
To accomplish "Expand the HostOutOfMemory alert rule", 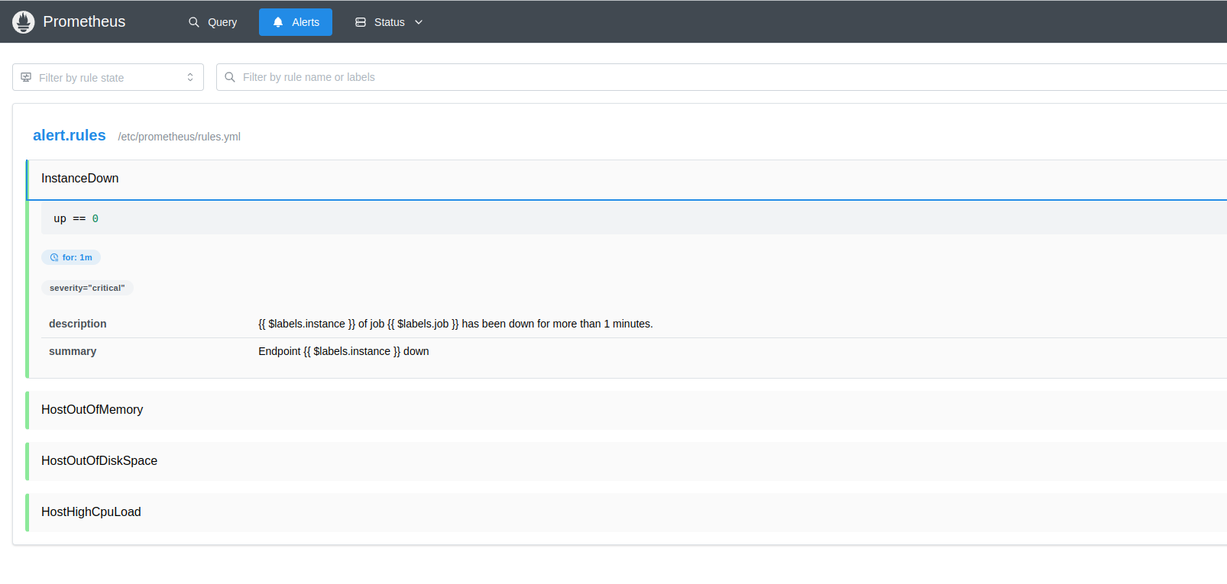I will coord(92,410).
